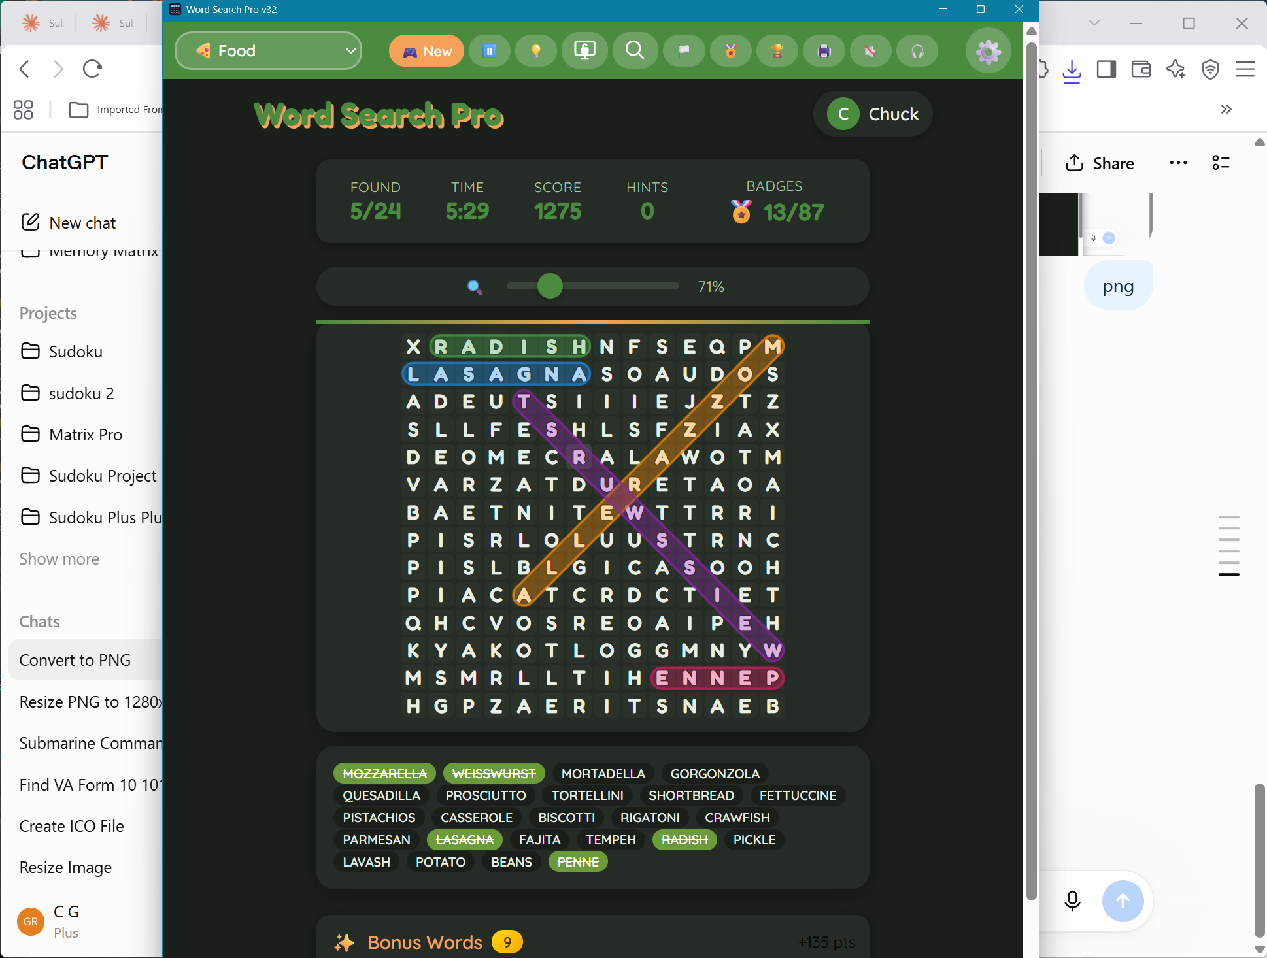The width and height of the screenshot is (1267, 958).
Task: Select the GORGONZOLA word chip
Action: [x=715, y=774]
